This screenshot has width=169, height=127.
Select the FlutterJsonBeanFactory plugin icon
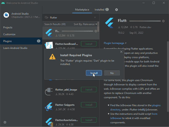coord(49,45)
